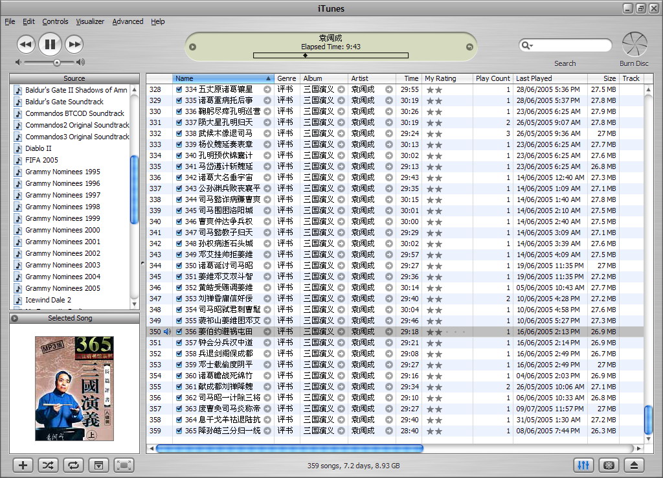The height and width of the screenshot is (478, 663).
Task: Uncheck the checkbox for playing song 356
Action: [x=179, y=332]
